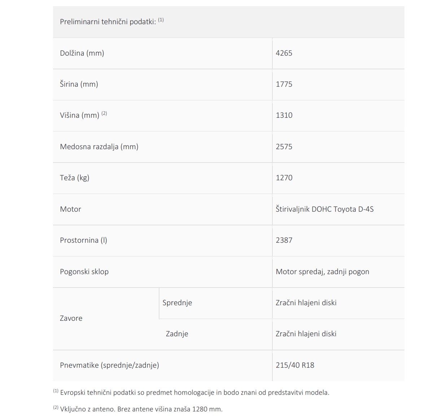The height and width of the screenshot is (419, 447).
Task: Click the tyre size 215/40 R18
Action: coord(295,365)
